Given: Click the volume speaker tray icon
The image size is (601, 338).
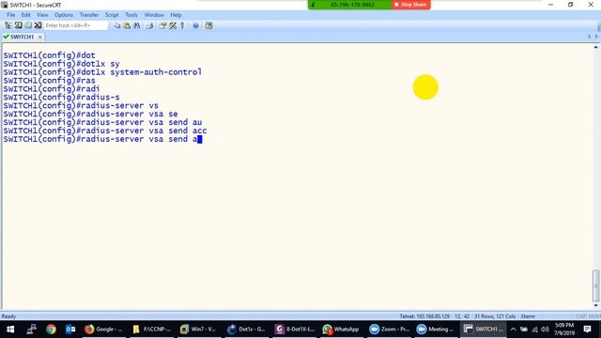Looking at the screenshot, I should [x=545, y=330].
